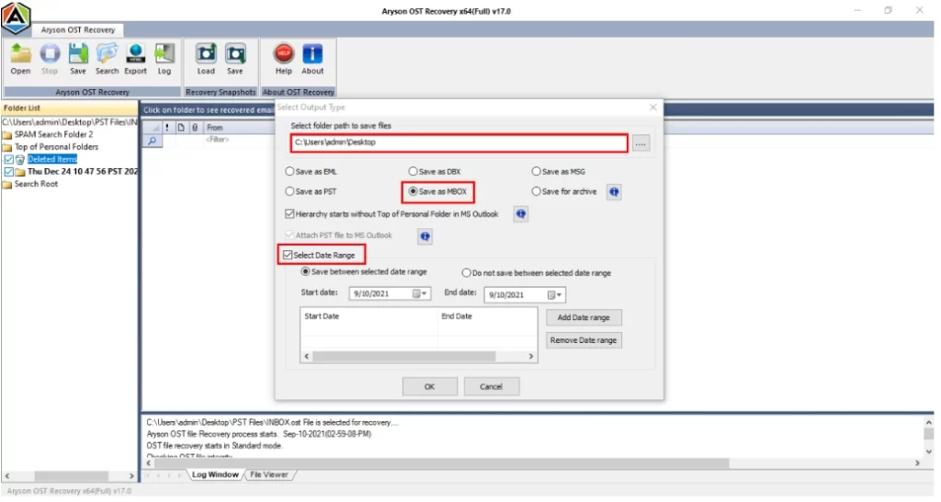Viewport: 941px width, 502px height.
Task: Click date range list left scroll arrow
Action: pyautogui.click(x=307, y=357)
